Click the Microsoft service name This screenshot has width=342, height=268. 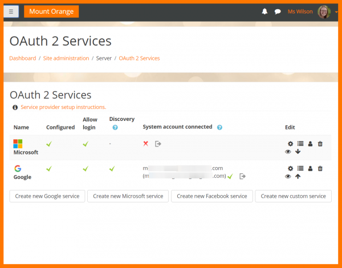click(x=26, y=152)
